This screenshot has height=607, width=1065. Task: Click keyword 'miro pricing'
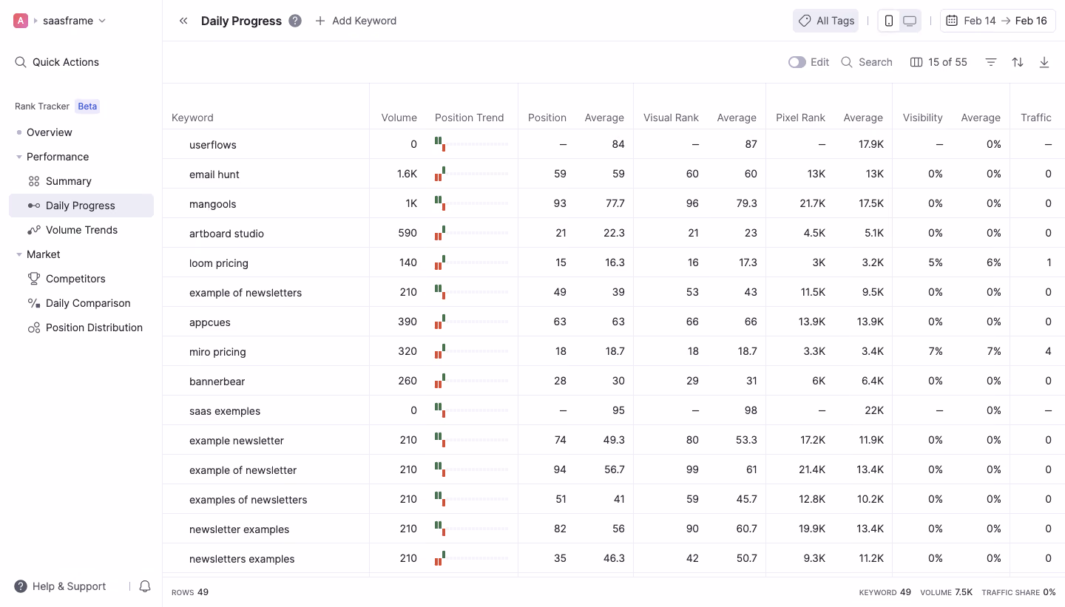click(x=217, y=352)
